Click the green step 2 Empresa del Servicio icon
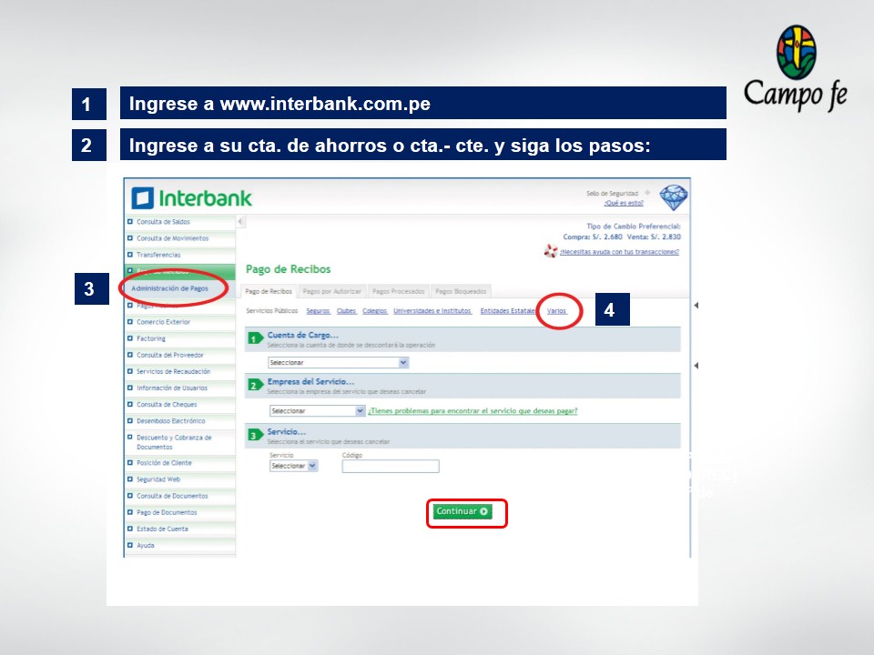Image resolution: width=874 pixels, height=655 pixels. click(x=255, y=385)
